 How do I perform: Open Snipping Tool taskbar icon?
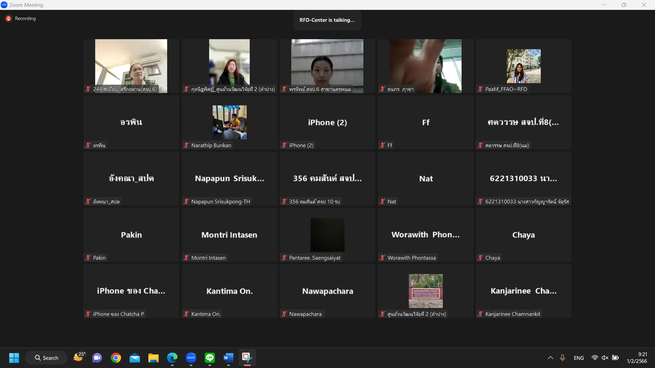tap(247, 358)
